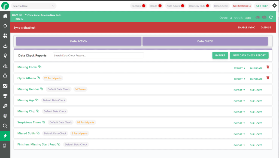This screenshot has height=158, width=279.
Task: Click the Search Data Check Reports field
Action: 98,56
